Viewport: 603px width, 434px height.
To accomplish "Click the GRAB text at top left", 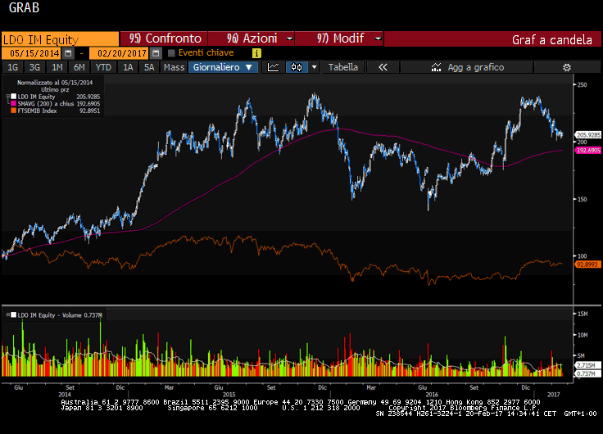I will [x=24, y=7].
